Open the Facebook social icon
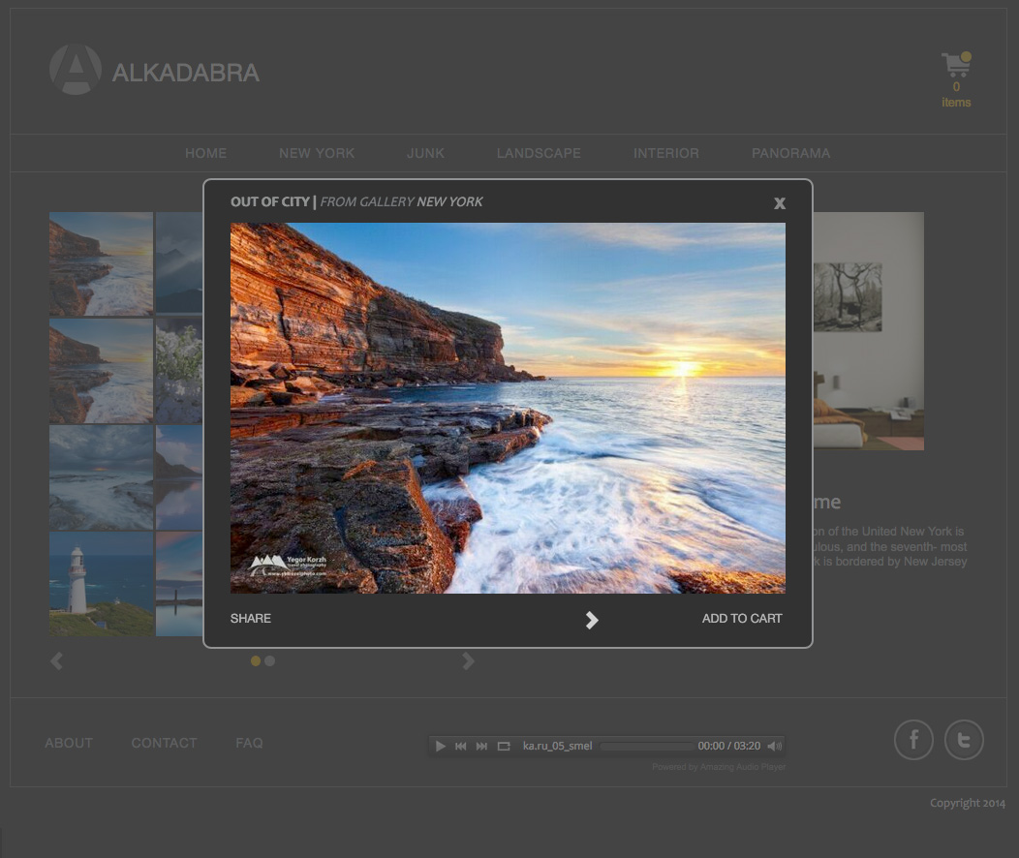The height and width of the screenshot is (858, 1019). click(913, 740)
